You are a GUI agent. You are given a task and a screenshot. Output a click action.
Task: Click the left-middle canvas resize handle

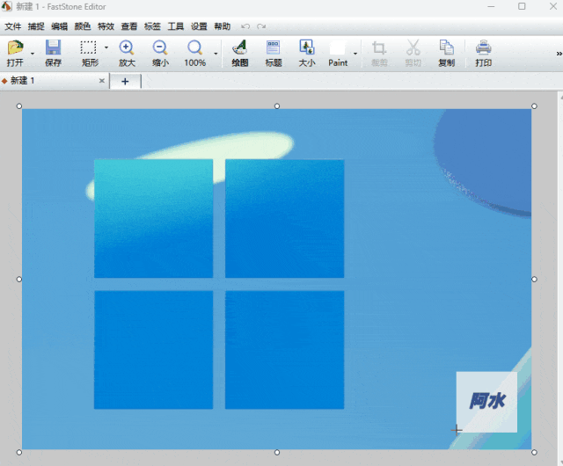(19, 280)
